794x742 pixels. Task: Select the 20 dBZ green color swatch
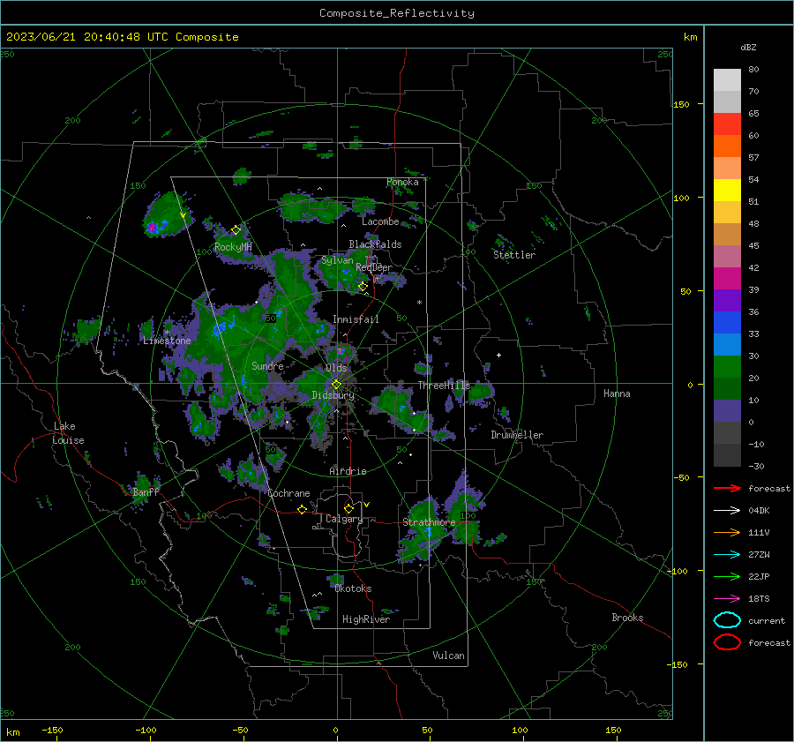click(727, 367)
